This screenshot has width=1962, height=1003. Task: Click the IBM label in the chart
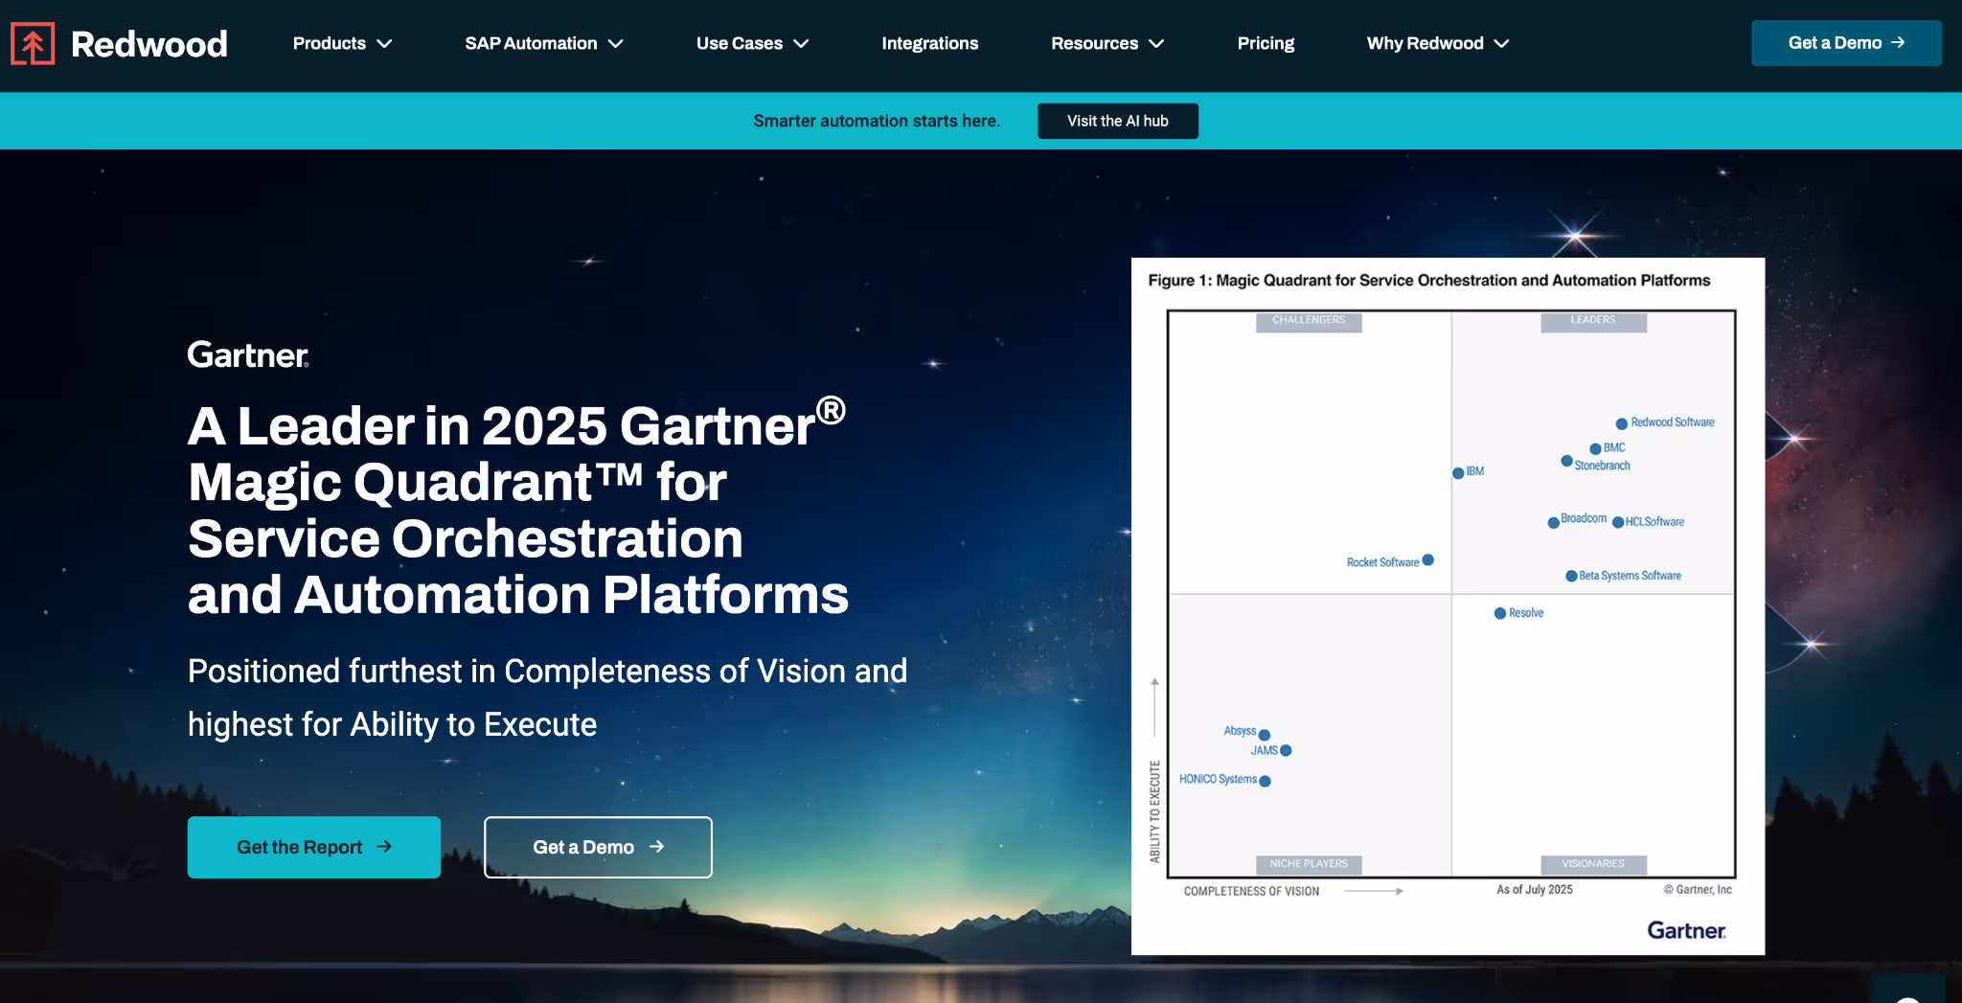point(1475,471)
